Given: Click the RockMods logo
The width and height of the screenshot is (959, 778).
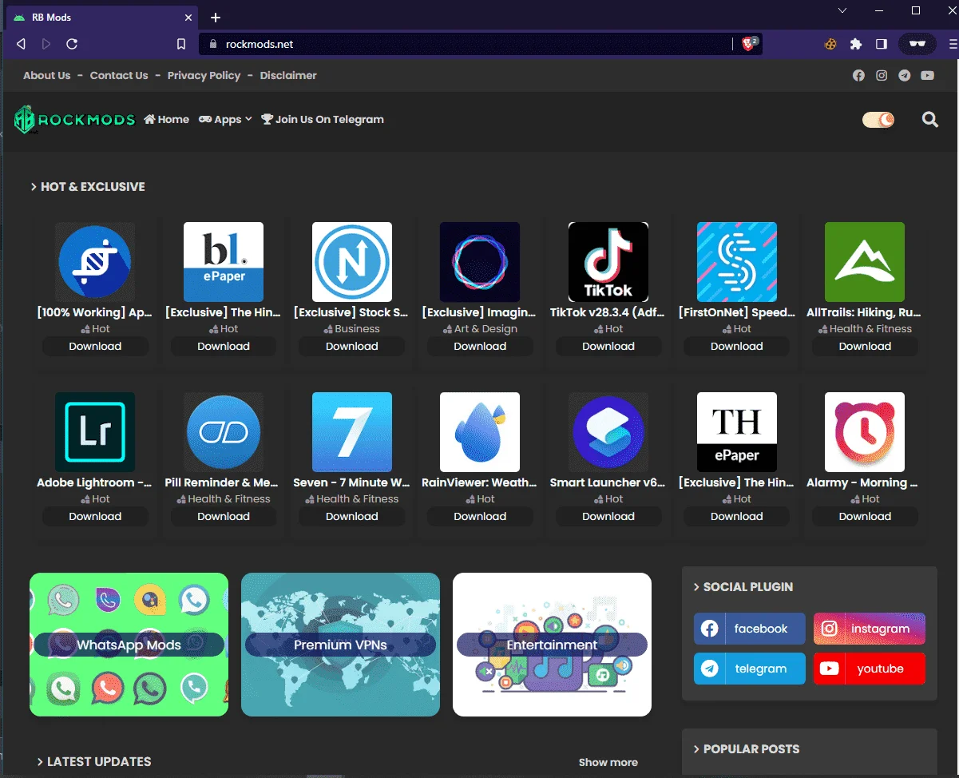Looking at the screenshot, I should point(75,120).
